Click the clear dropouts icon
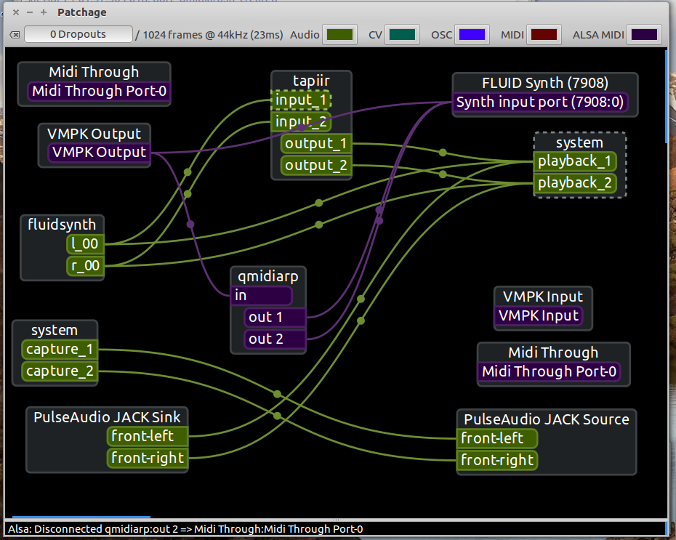The width and height of the screenshot is (676, 540). (15, 35)
